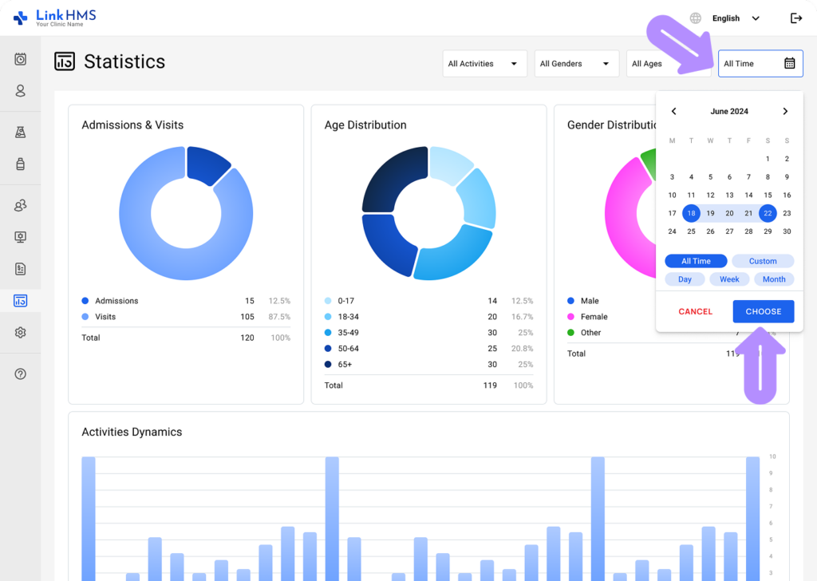Select June 25 in the calendar
Screen dimensions: 817x581
[691, 231]
